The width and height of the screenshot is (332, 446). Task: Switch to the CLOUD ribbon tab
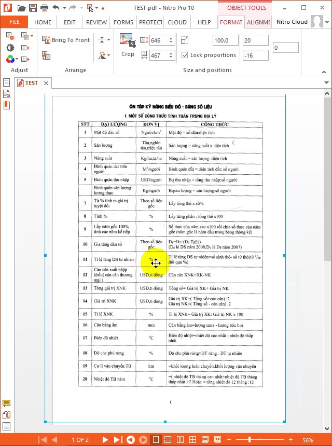coord(177,22)
